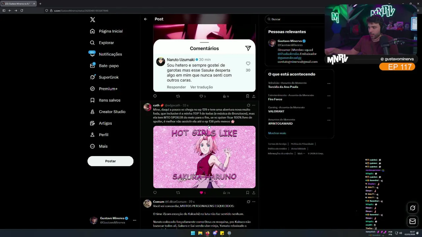Reload the browser page

coord(22,11)
